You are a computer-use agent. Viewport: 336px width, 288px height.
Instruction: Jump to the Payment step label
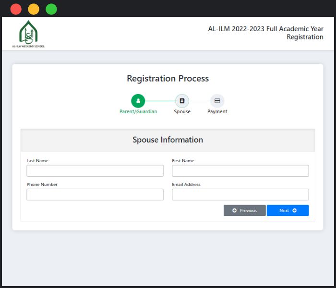click(x=217, y=112)
